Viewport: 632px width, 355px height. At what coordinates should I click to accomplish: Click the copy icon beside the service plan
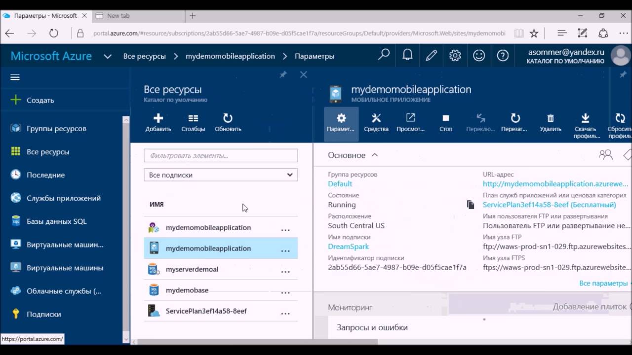[471, 205]
